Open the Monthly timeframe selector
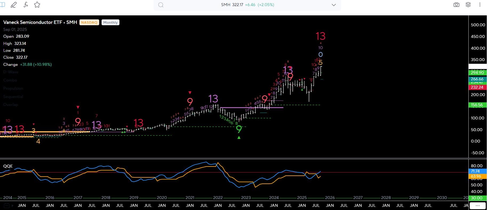The image size is (490, 210). (x=110, y=23)
